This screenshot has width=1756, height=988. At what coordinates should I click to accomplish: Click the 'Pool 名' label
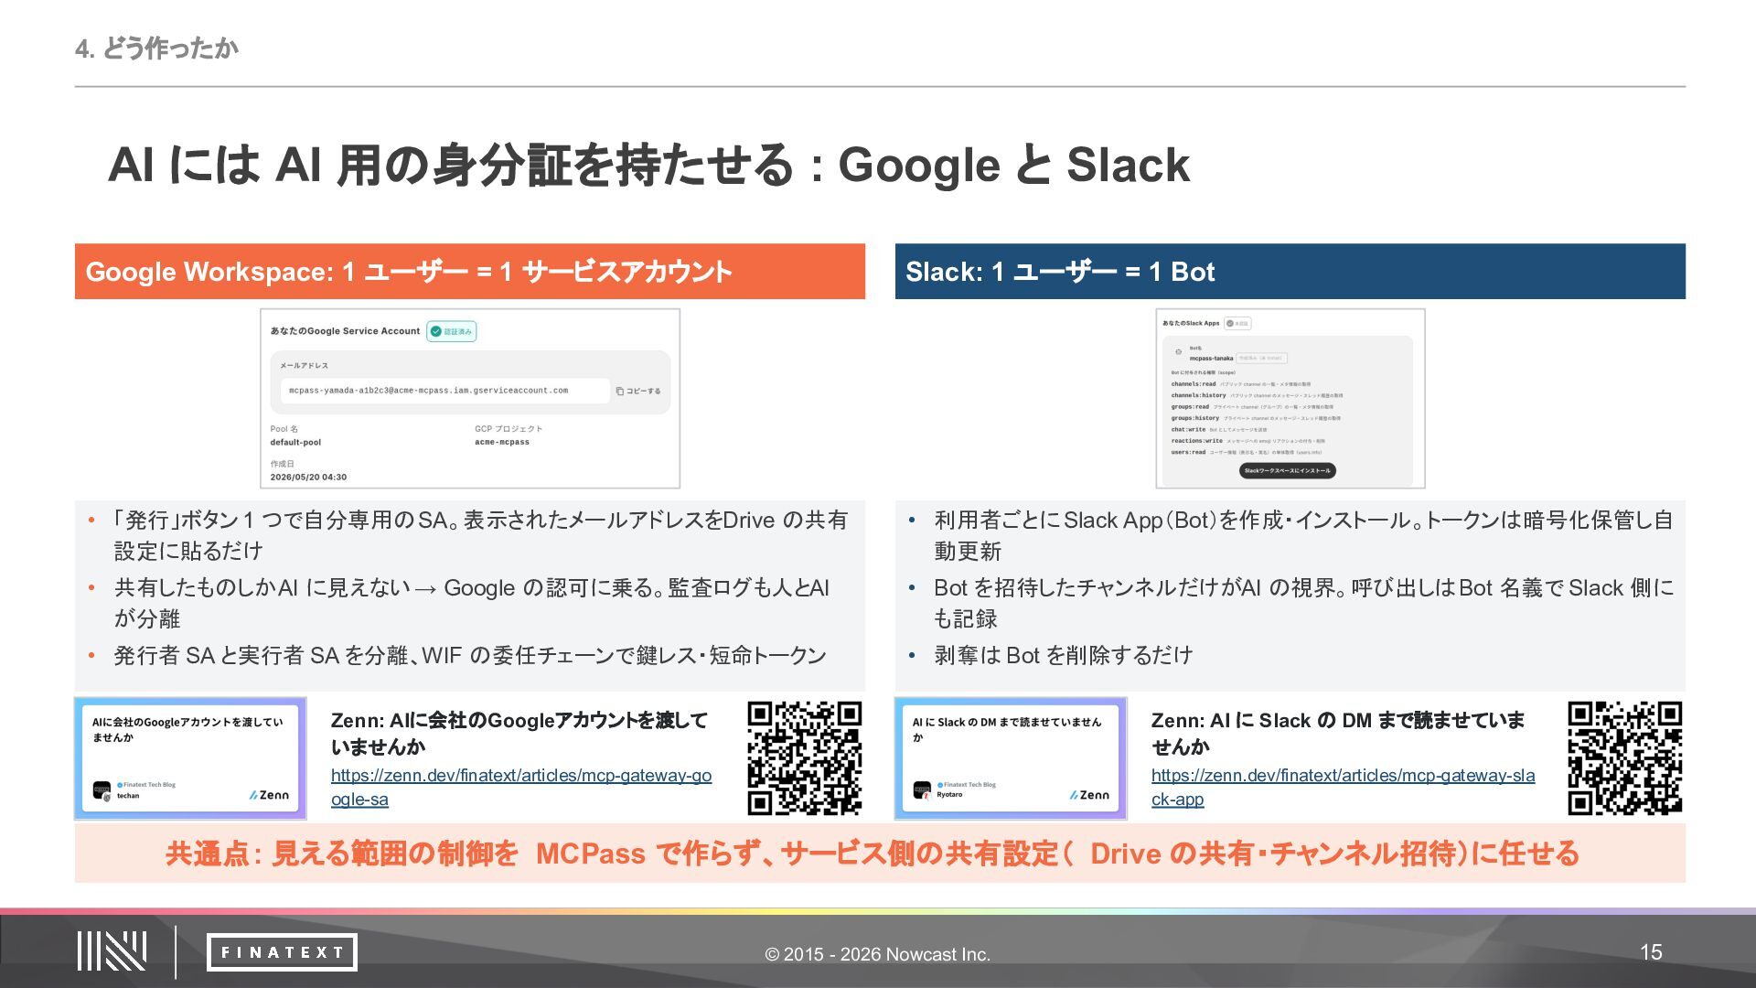pos(284,429)
